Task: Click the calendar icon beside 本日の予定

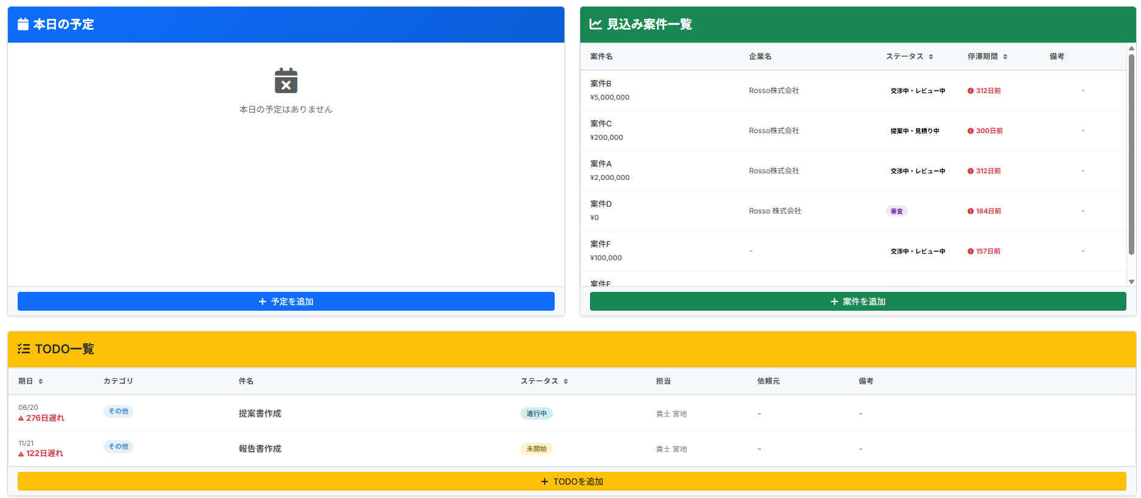Action: pos(23,24)
